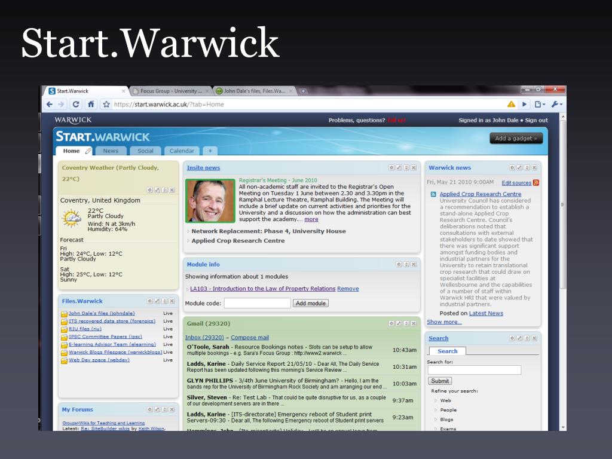Click Edit sources in Warwick news

pos(516,183)
